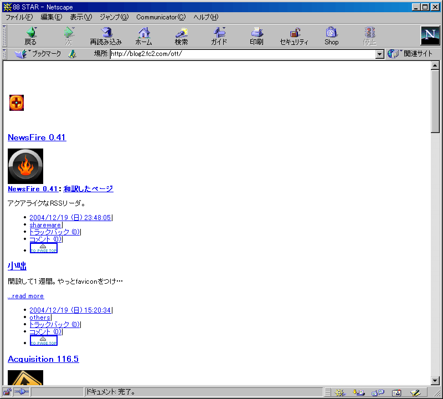Open Composer from the component bar
443x399 pixels.
416,392
